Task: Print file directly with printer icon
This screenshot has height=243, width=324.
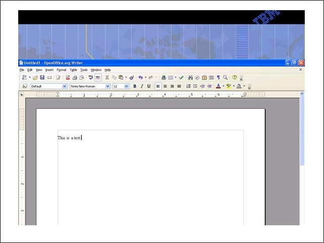Action: 74,77
